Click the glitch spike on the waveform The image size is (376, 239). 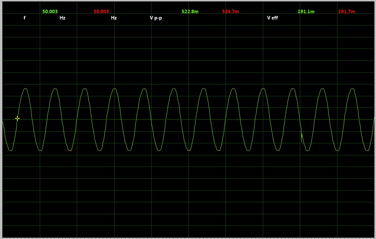click(302, 136)
